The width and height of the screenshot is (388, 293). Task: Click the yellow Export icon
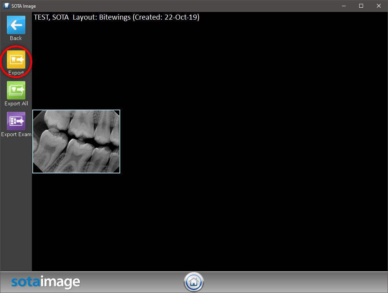(16, 60)
